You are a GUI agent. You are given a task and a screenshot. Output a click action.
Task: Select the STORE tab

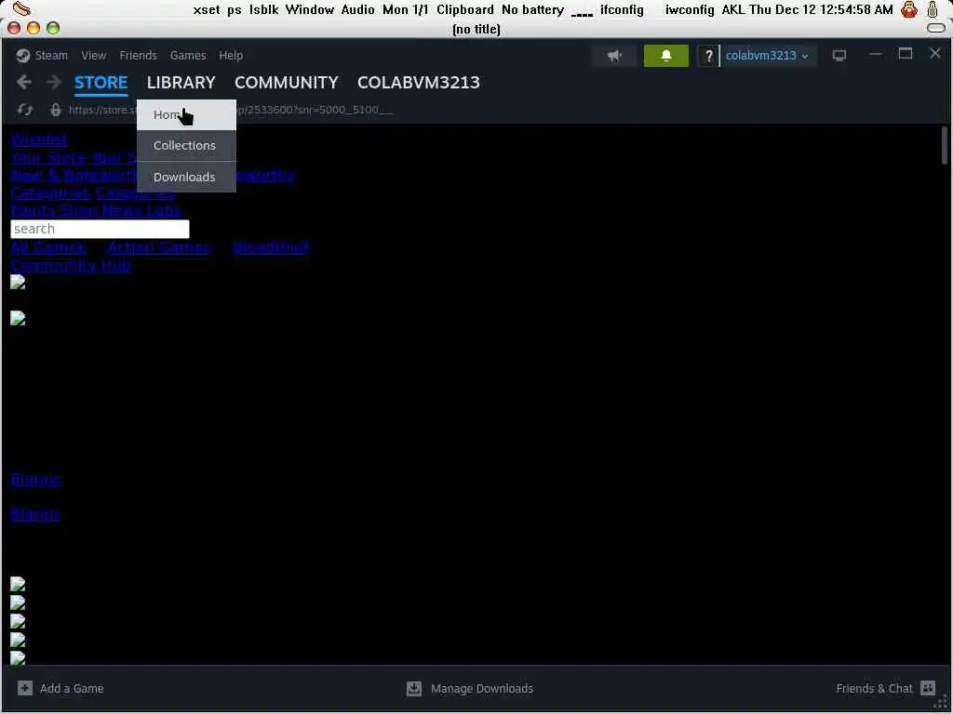[x=101, y=83]
